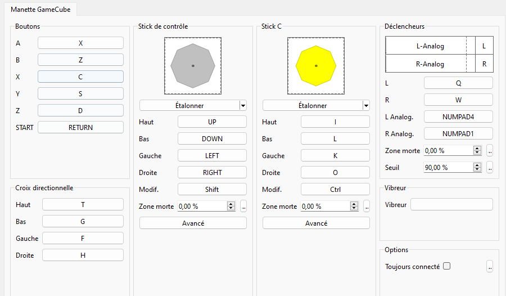Click the L-Analog trigger indicator bar
The height and width of the screenshot is (296, 506).
tap(430, 46)
